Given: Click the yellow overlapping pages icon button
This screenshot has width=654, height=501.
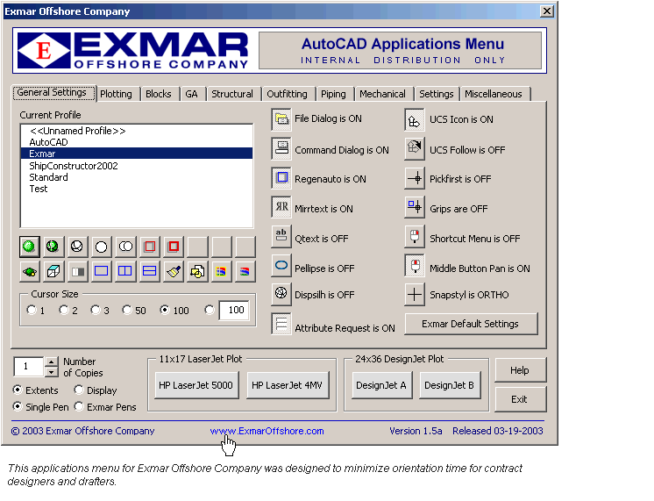Looking at the screenshot, I should (197, 272).
